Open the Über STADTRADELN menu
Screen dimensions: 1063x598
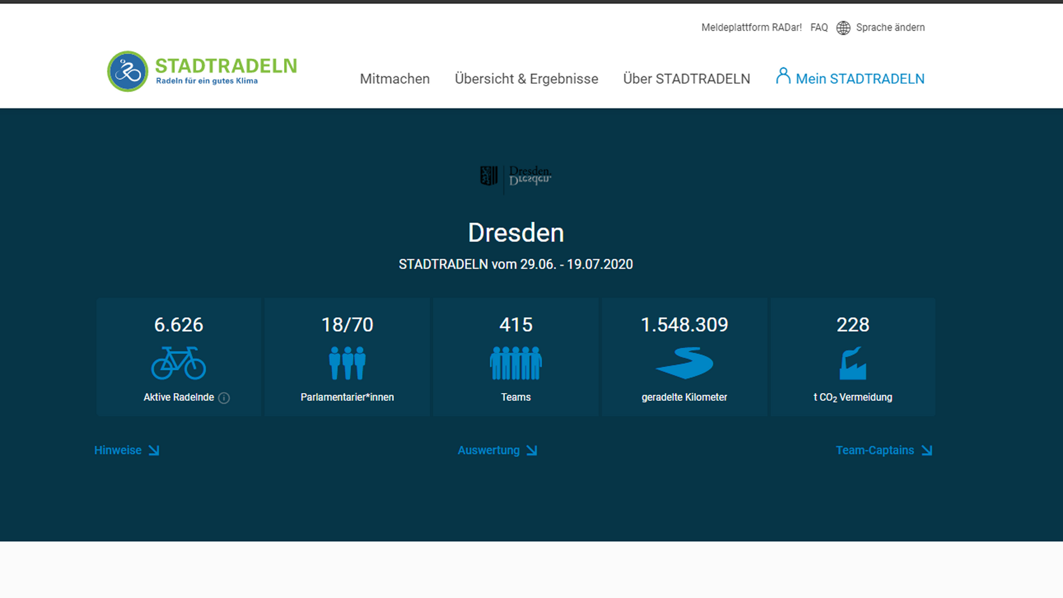(686, 79)
